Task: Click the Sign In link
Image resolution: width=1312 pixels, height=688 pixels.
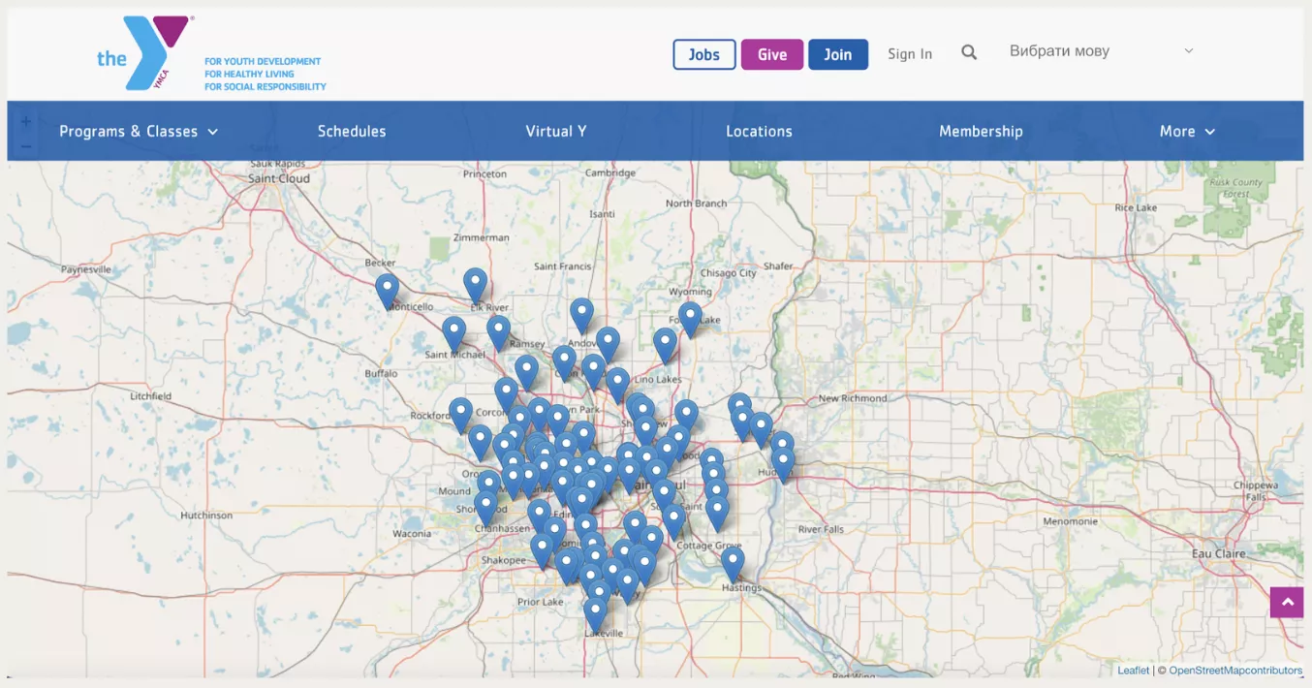Action: point(910,54)
